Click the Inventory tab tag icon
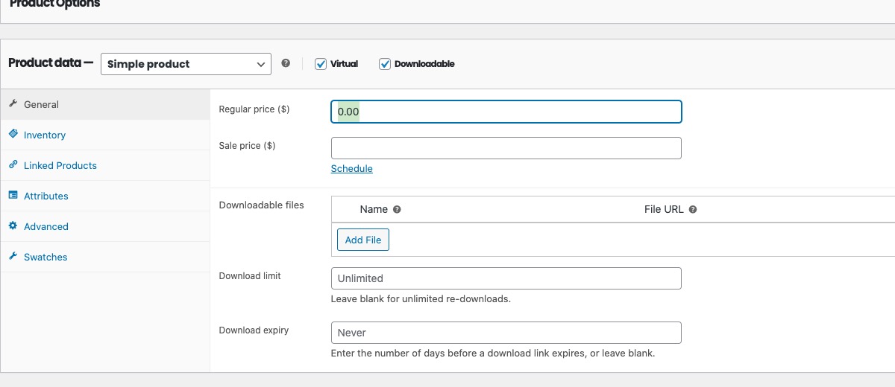The width and height of the screenshot is (895, 387). pos(13,135)
